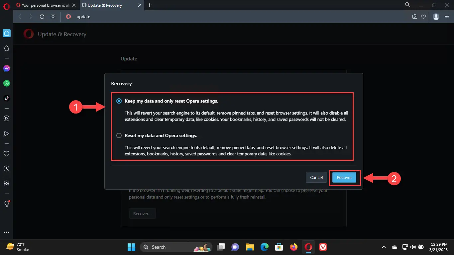
Task: Open Speed Dial grid icon
Action: [x=53, y=17]
